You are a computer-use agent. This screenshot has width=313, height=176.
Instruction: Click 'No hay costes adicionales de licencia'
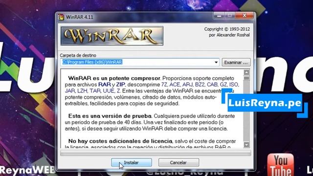pos(120,141)
